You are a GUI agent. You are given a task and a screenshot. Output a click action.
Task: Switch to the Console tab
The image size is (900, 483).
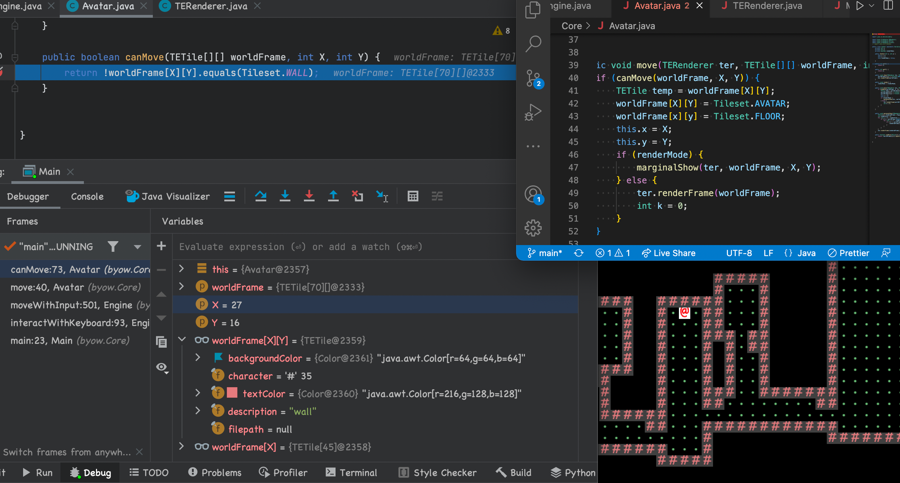[87, 196]
